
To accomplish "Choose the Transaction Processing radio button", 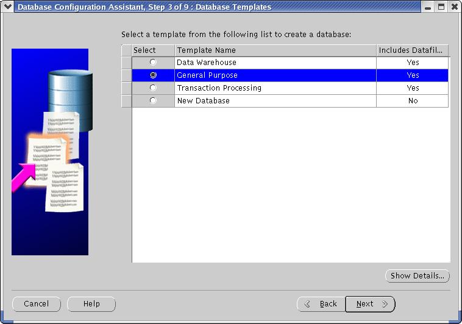I will point(153,88).
